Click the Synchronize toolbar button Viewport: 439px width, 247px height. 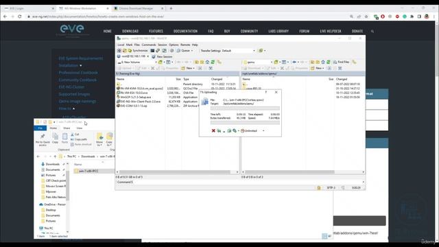point(138,51)
